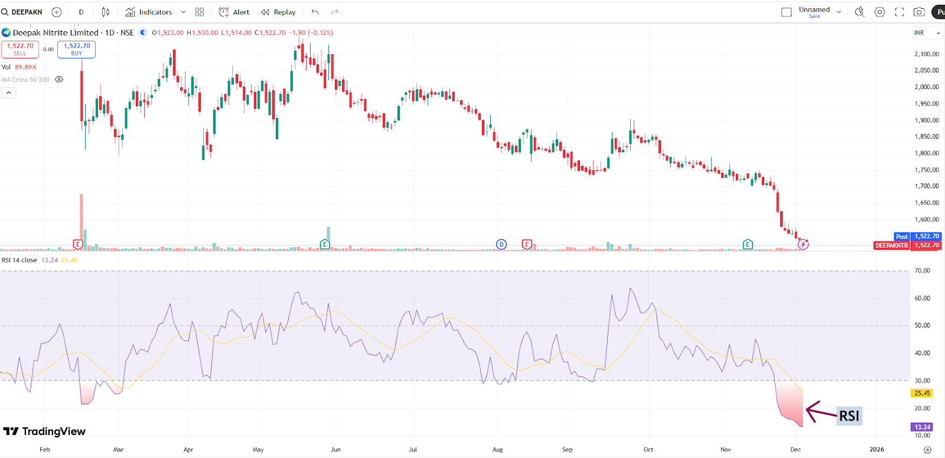Image resolution: width=945 pixels, height=458 pixels.
Task: Open the INR currency dropdown
Action: coord(927,33)
